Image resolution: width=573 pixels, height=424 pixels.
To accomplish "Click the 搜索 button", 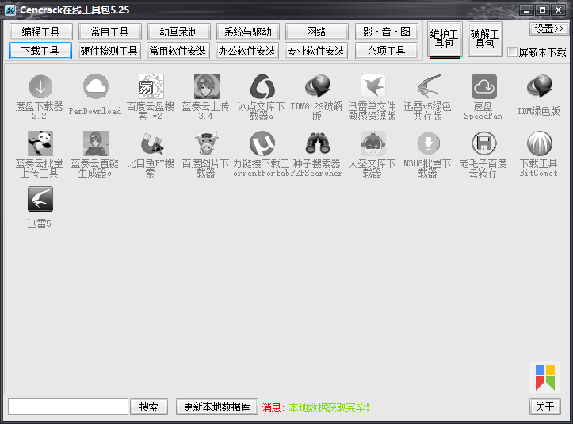I will (149, 407).
